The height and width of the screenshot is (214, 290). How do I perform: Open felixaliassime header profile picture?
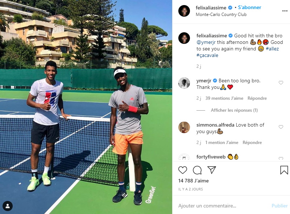click(184, 11)
